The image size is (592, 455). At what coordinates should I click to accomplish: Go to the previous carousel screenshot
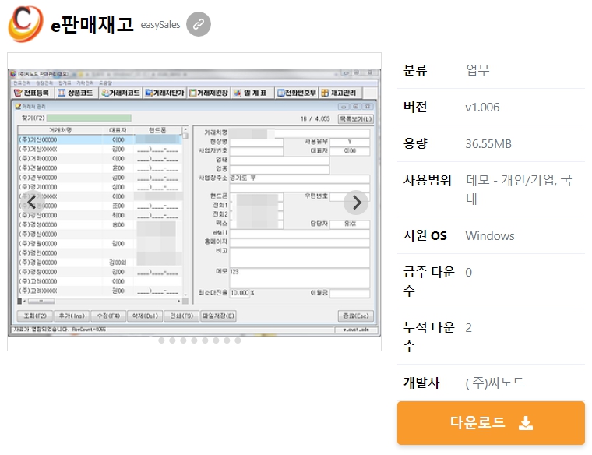tap(32, 202)
